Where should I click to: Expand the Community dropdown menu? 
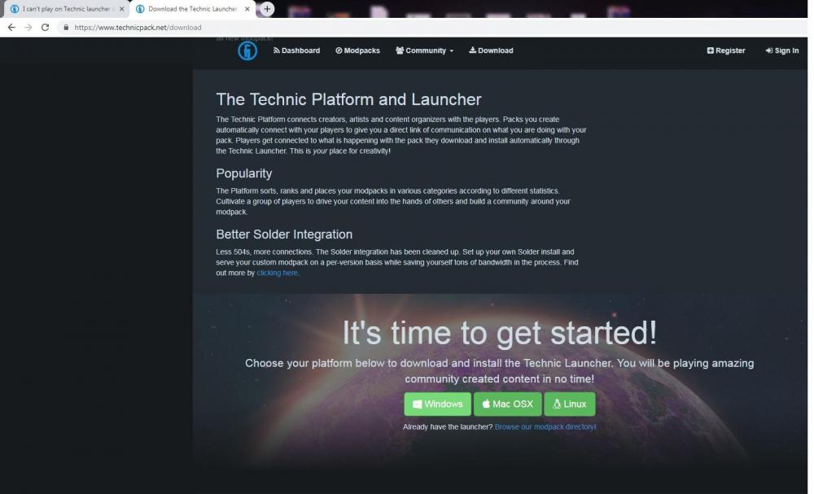(x=425, y=50)
